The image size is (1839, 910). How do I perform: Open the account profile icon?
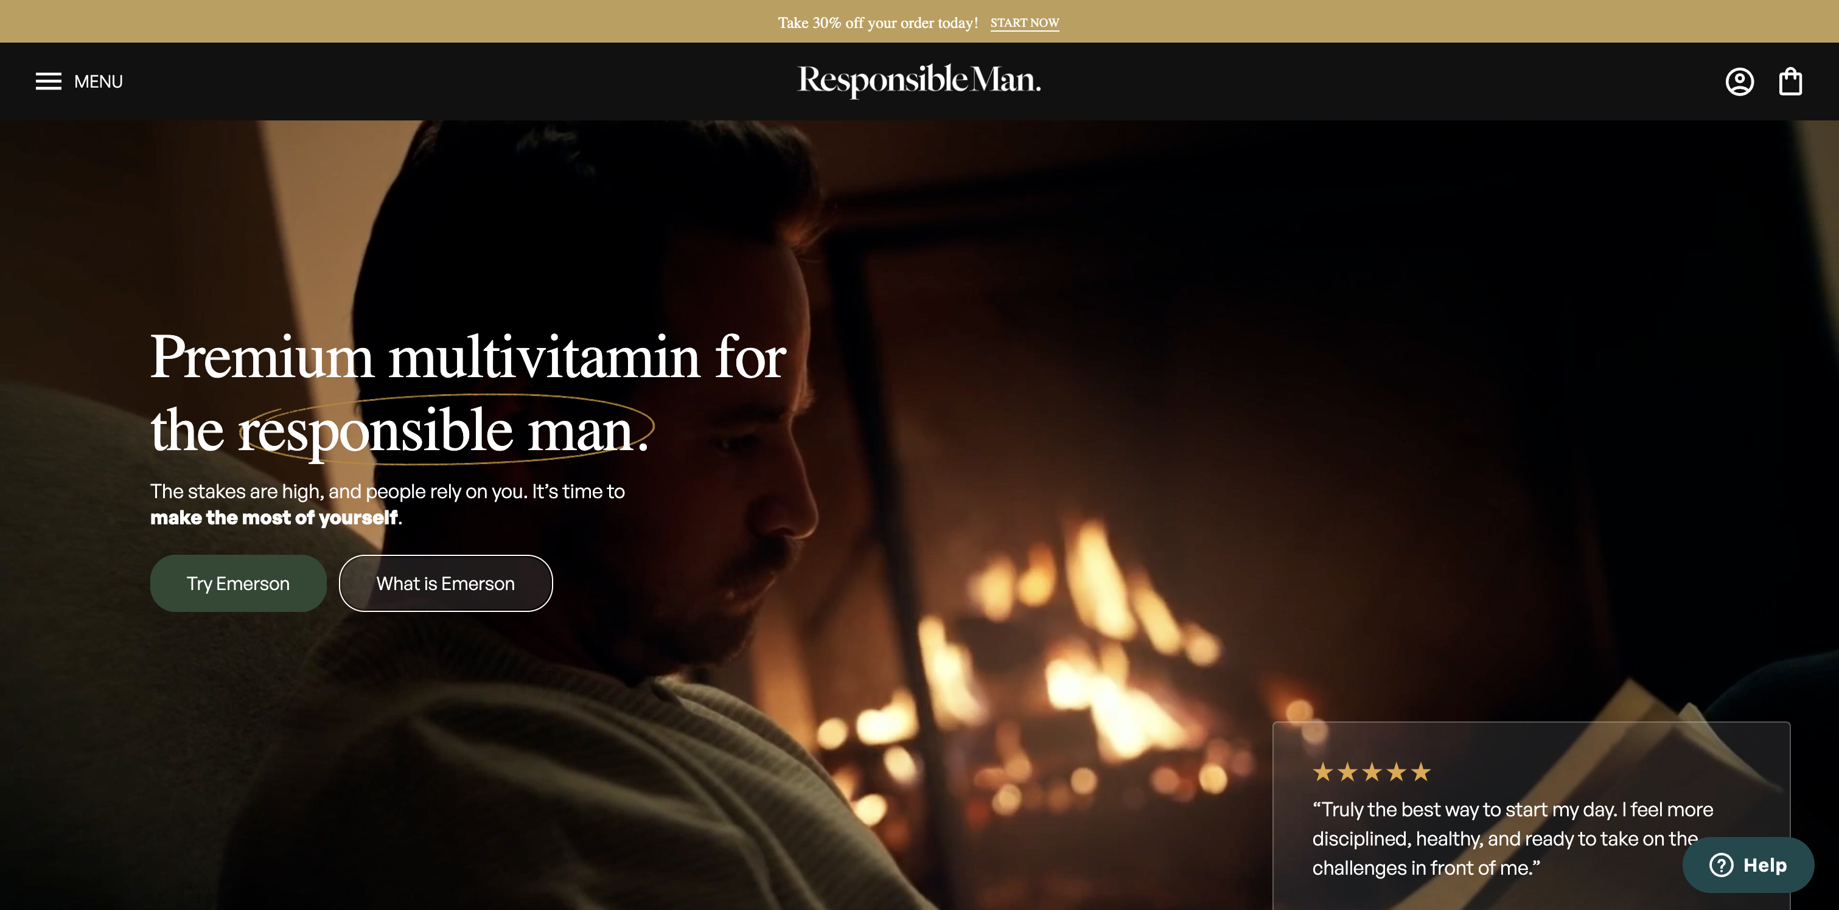click(x=1740, y=82)
